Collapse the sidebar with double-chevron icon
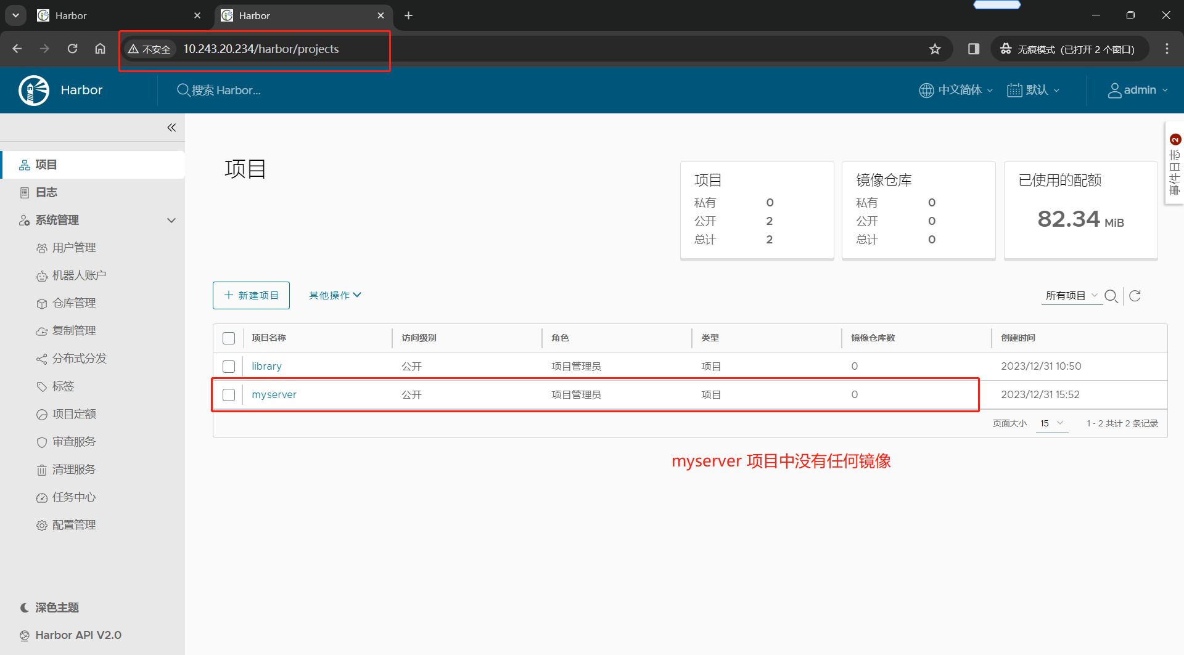 (x=171, y=128)
